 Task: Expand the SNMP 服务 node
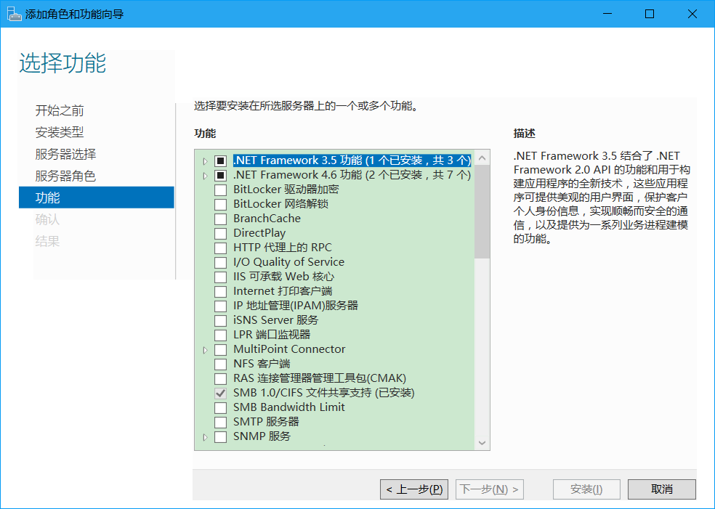click(205, 437)
